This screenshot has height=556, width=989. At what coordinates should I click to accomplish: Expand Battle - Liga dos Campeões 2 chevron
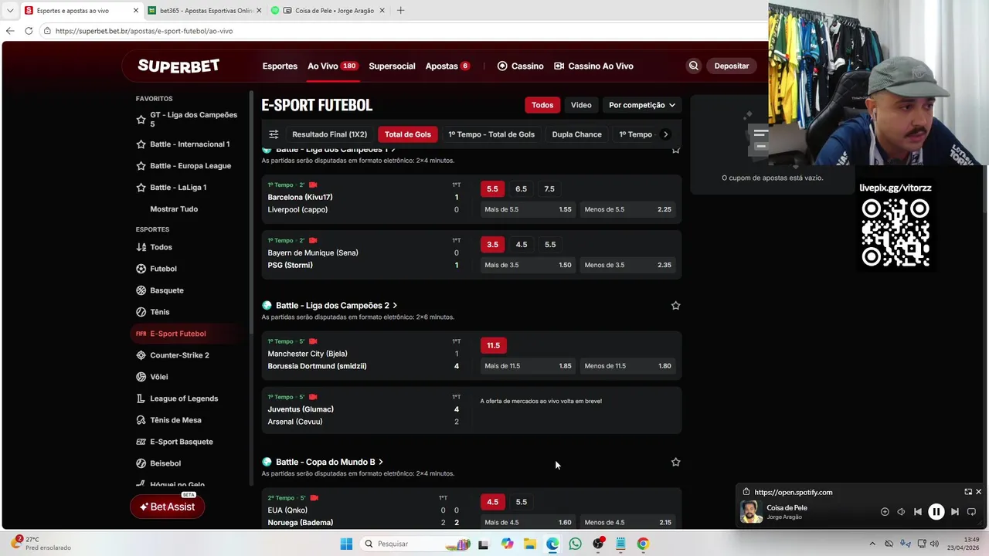(395, 306)
